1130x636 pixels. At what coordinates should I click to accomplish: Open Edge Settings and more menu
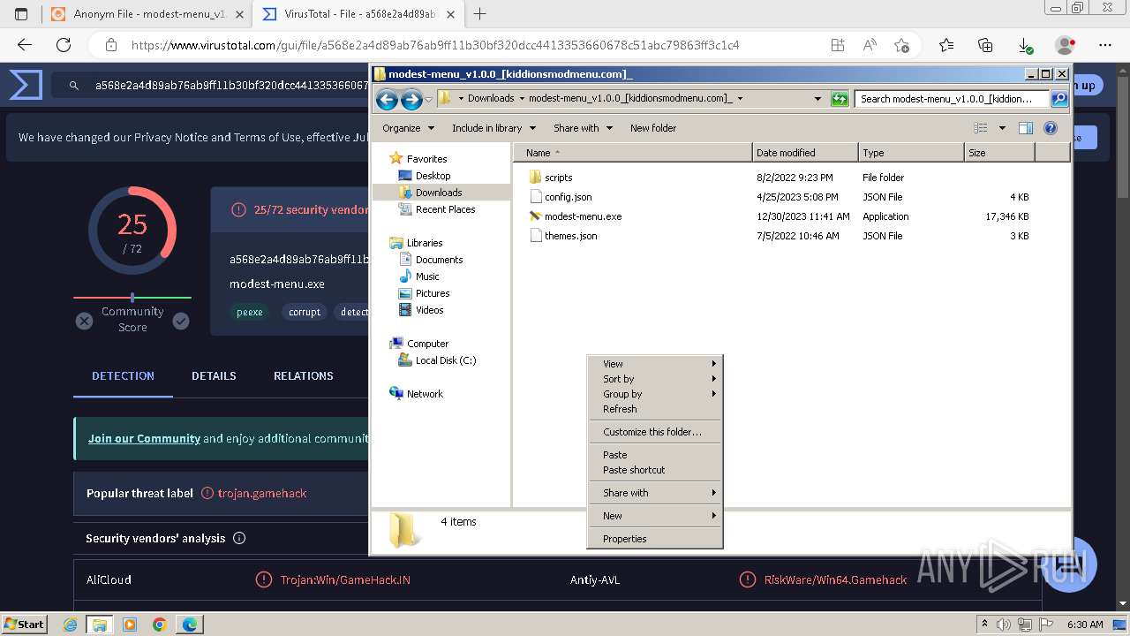pos(1105,45)
